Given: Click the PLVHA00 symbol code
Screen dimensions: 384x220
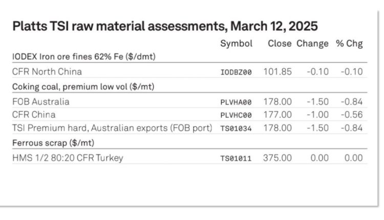Looking at the screenshot, I should point(236,102).
